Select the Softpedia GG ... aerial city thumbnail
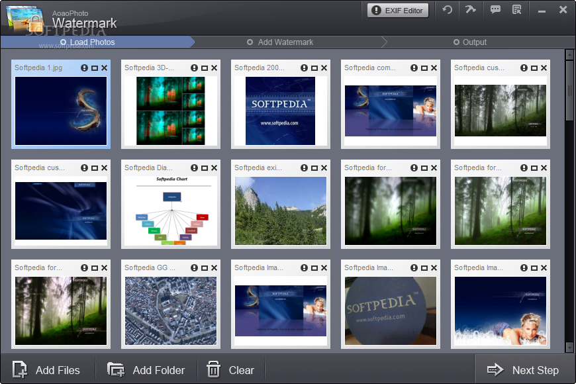The width and height of the screenshot is (576, 384). 171,311
